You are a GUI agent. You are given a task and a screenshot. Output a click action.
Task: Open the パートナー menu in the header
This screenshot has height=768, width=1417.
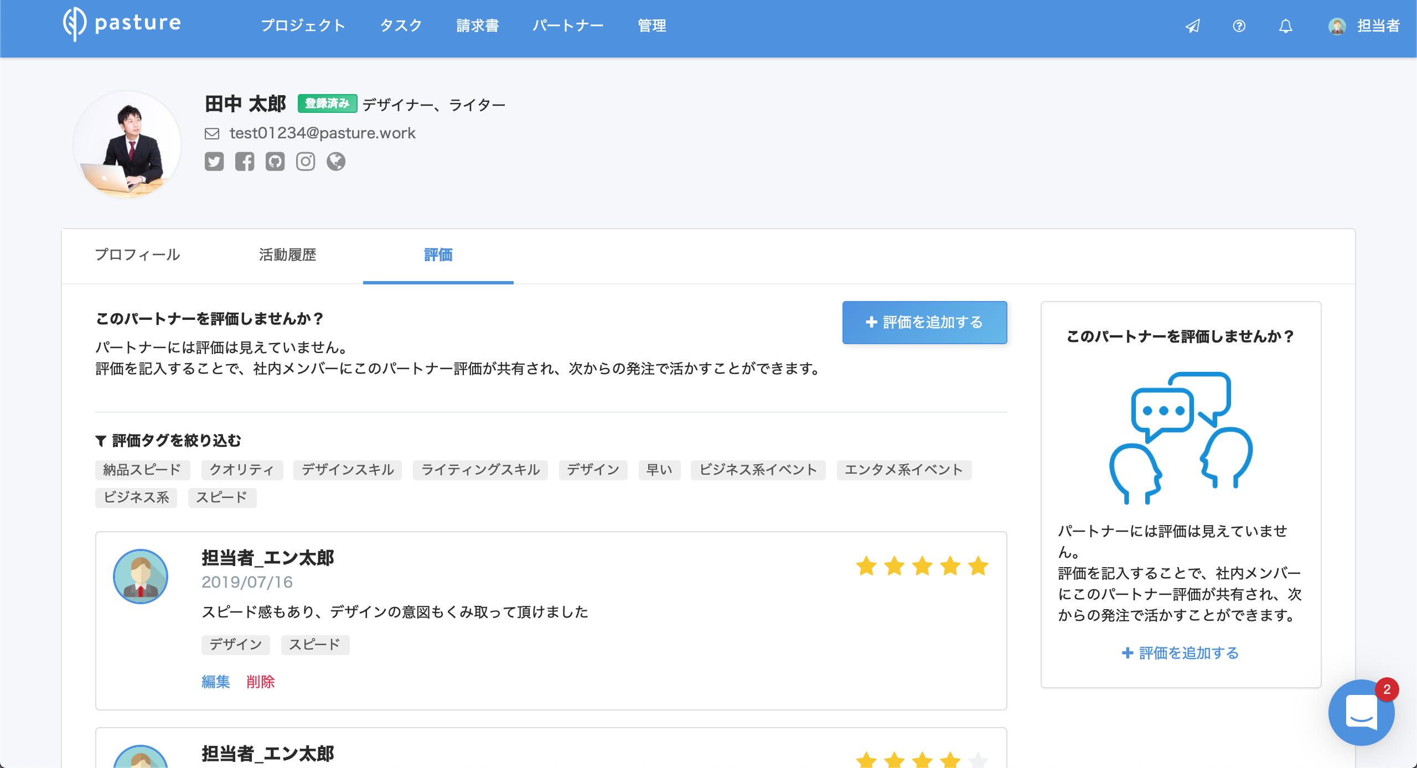click(x=568, y=26)
